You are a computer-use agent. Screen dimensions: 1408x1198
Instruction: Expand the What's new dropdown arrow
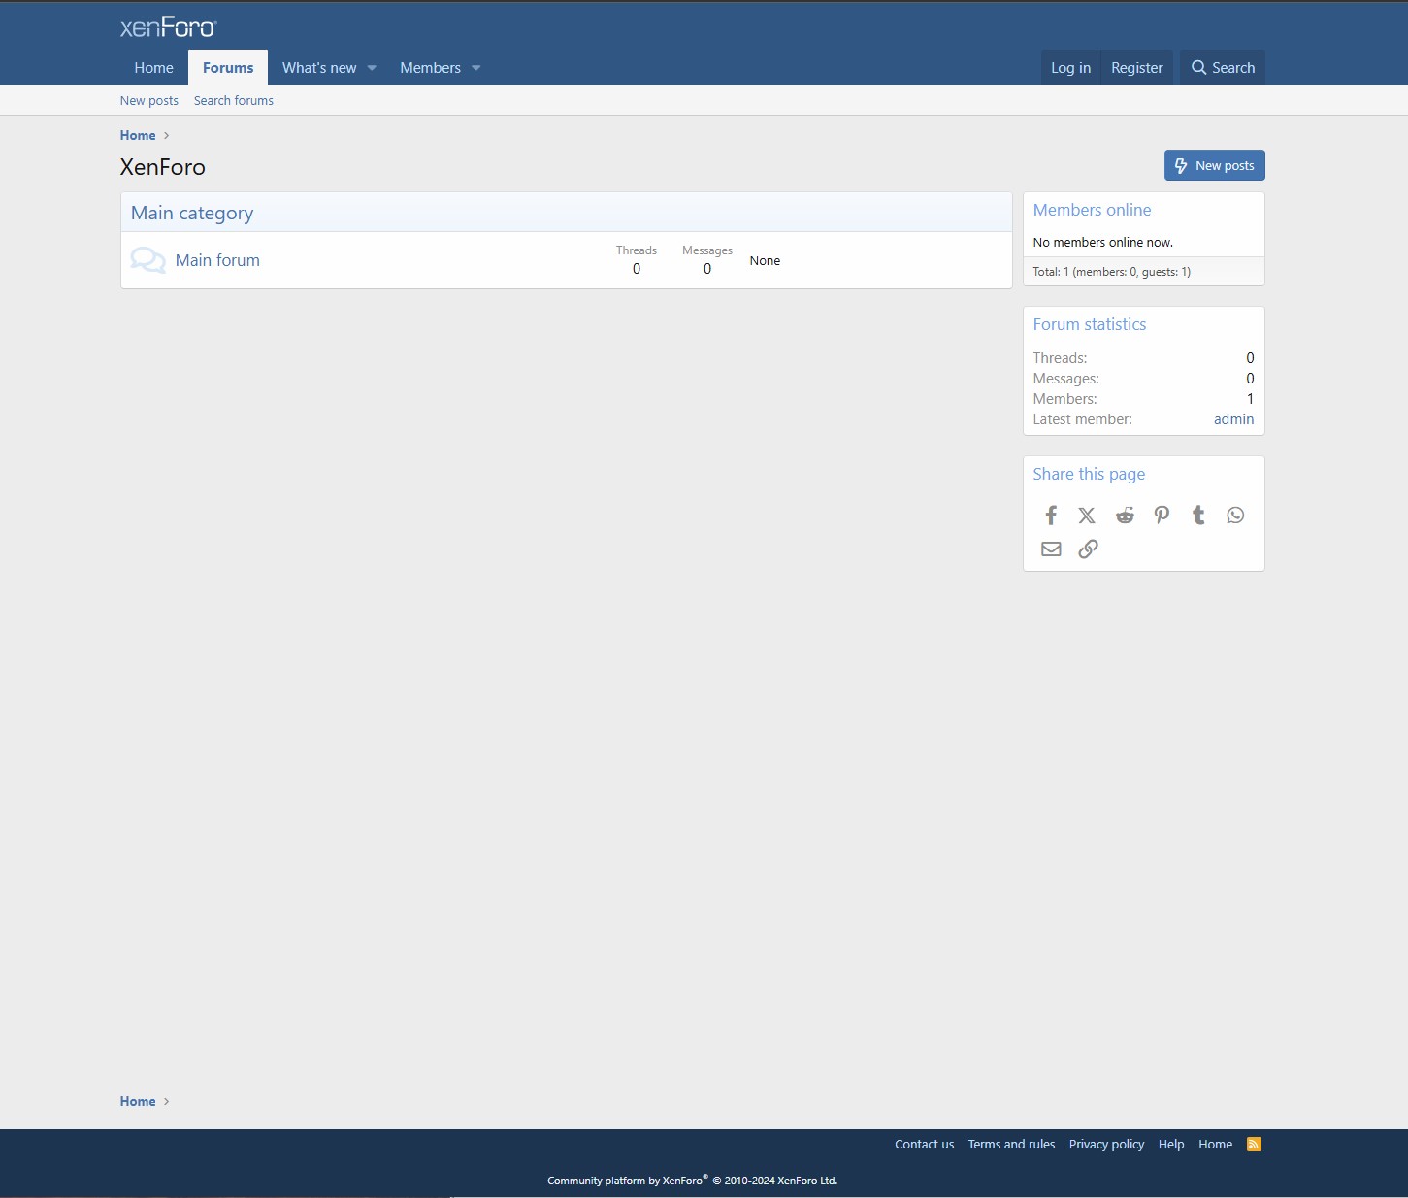pos(372,68)
